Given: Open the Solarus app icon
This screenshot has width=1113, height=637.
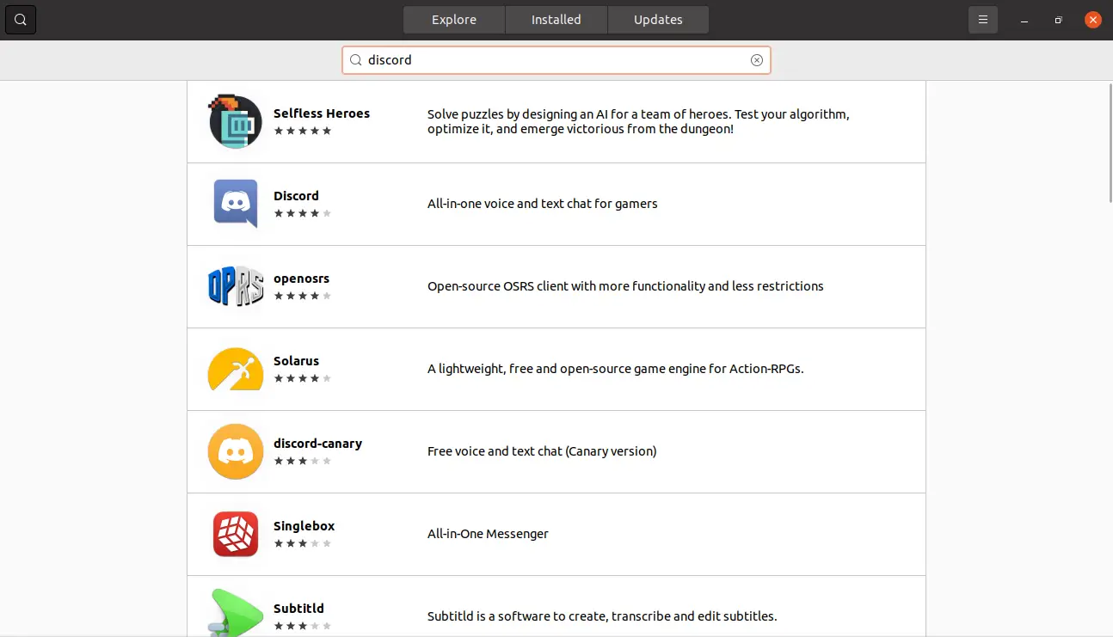Looking at the screenshot, I should (236, 369).
